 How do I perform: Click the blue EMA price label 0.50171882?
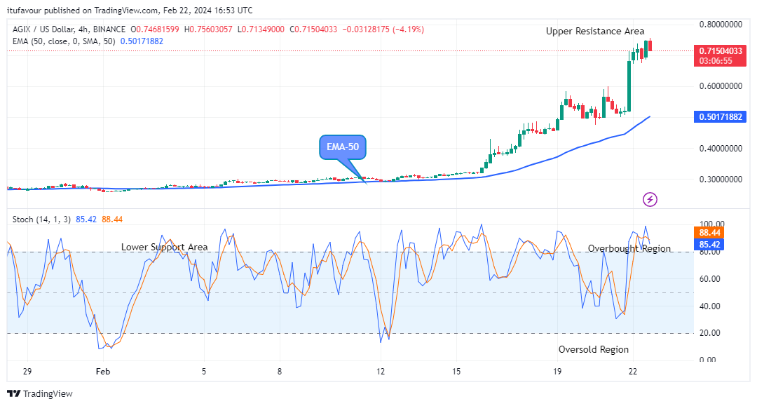(x=720, y=117)
